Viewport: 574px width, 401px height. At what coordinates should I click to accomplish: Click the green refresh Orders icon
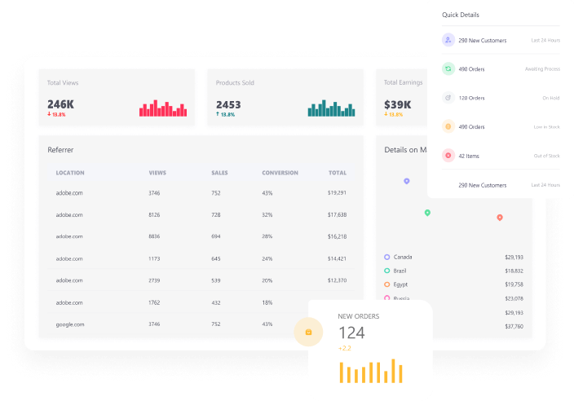click(448, 69)
